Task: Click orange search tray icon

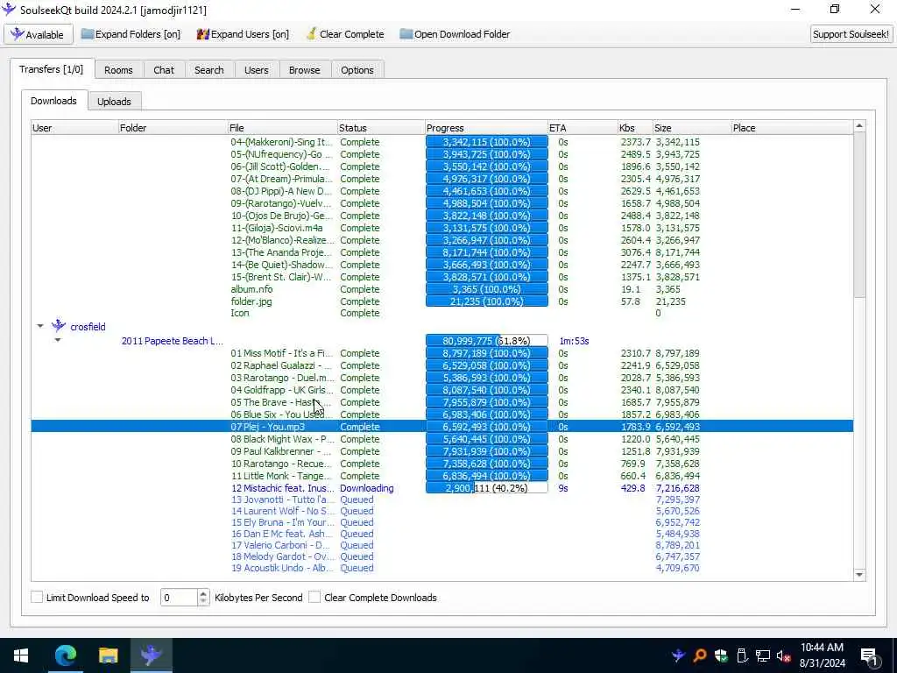Action: tap(699, 655)
